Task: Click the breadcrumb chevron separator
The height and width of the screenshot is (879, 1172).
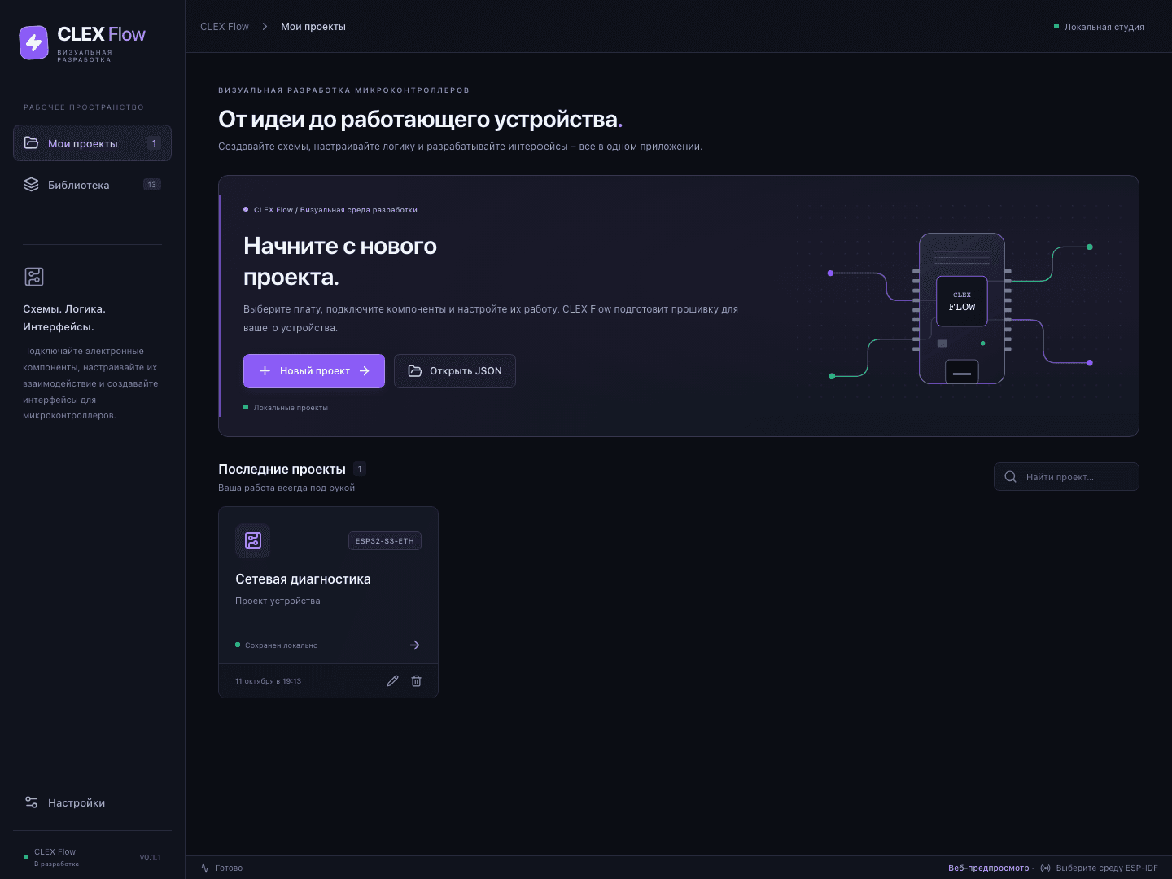Action: pyautogui.click(x=265, y=27)
